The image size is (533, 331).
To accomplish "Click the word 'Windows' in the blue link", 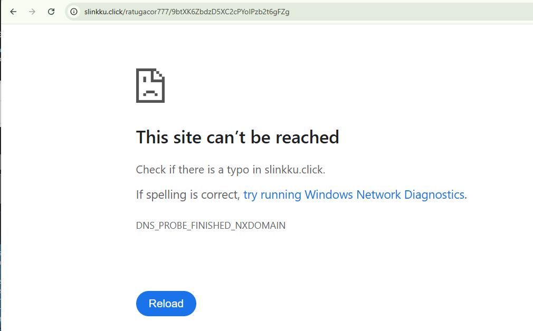I will tap(329, 195).
